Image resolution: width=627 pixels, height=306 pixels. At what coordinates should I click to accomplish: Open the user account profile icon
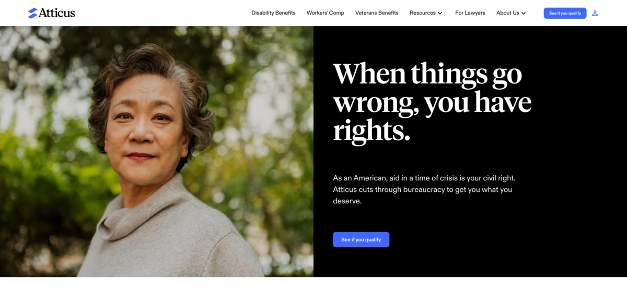coord(595,13)
